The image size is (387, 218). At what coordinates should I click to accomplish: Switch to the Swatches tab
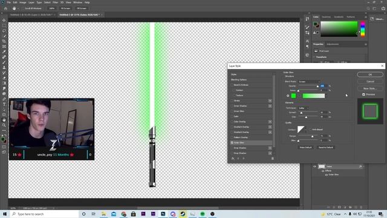tap(326, 17)
